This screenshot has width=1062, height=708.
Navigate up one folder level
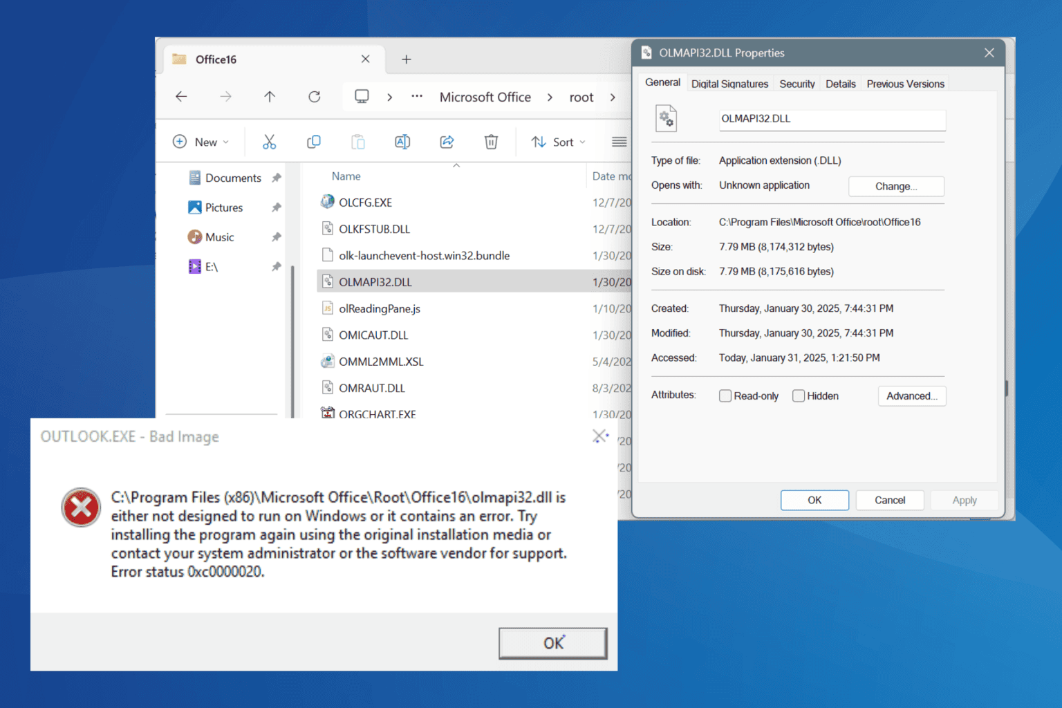click(x=270, y=97)
